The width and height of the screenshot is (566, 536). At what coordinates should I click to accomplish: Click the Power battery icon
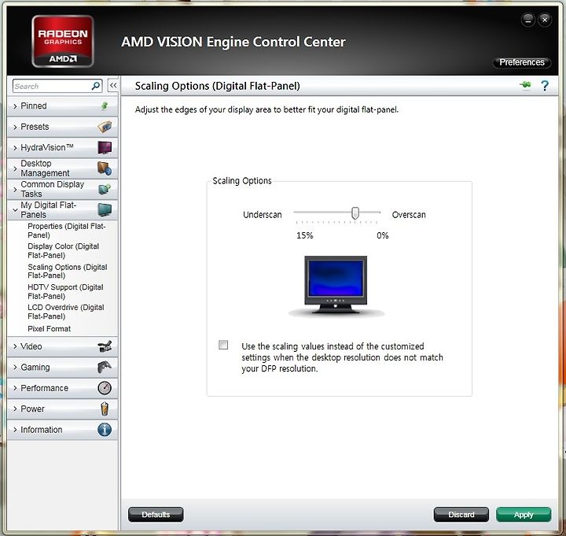[x=105, y=408]
